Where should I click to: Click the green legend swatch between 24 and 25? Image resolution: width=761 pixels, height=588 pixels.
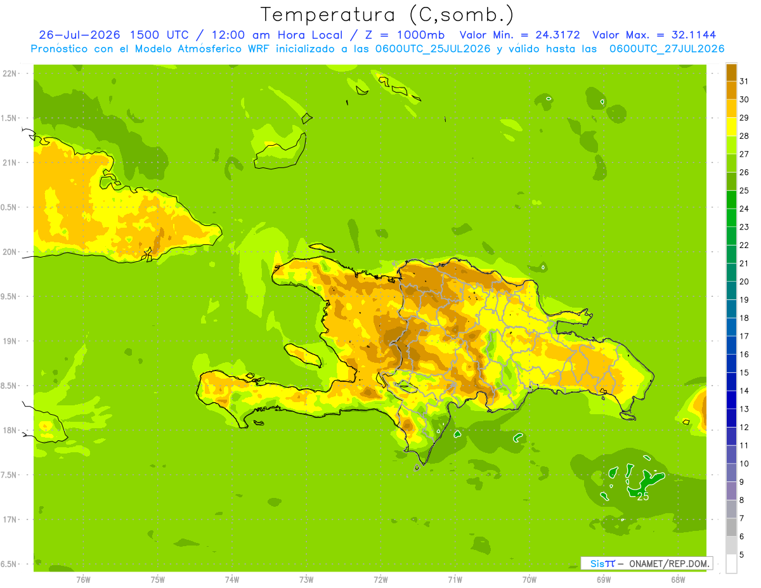(731, 199)
